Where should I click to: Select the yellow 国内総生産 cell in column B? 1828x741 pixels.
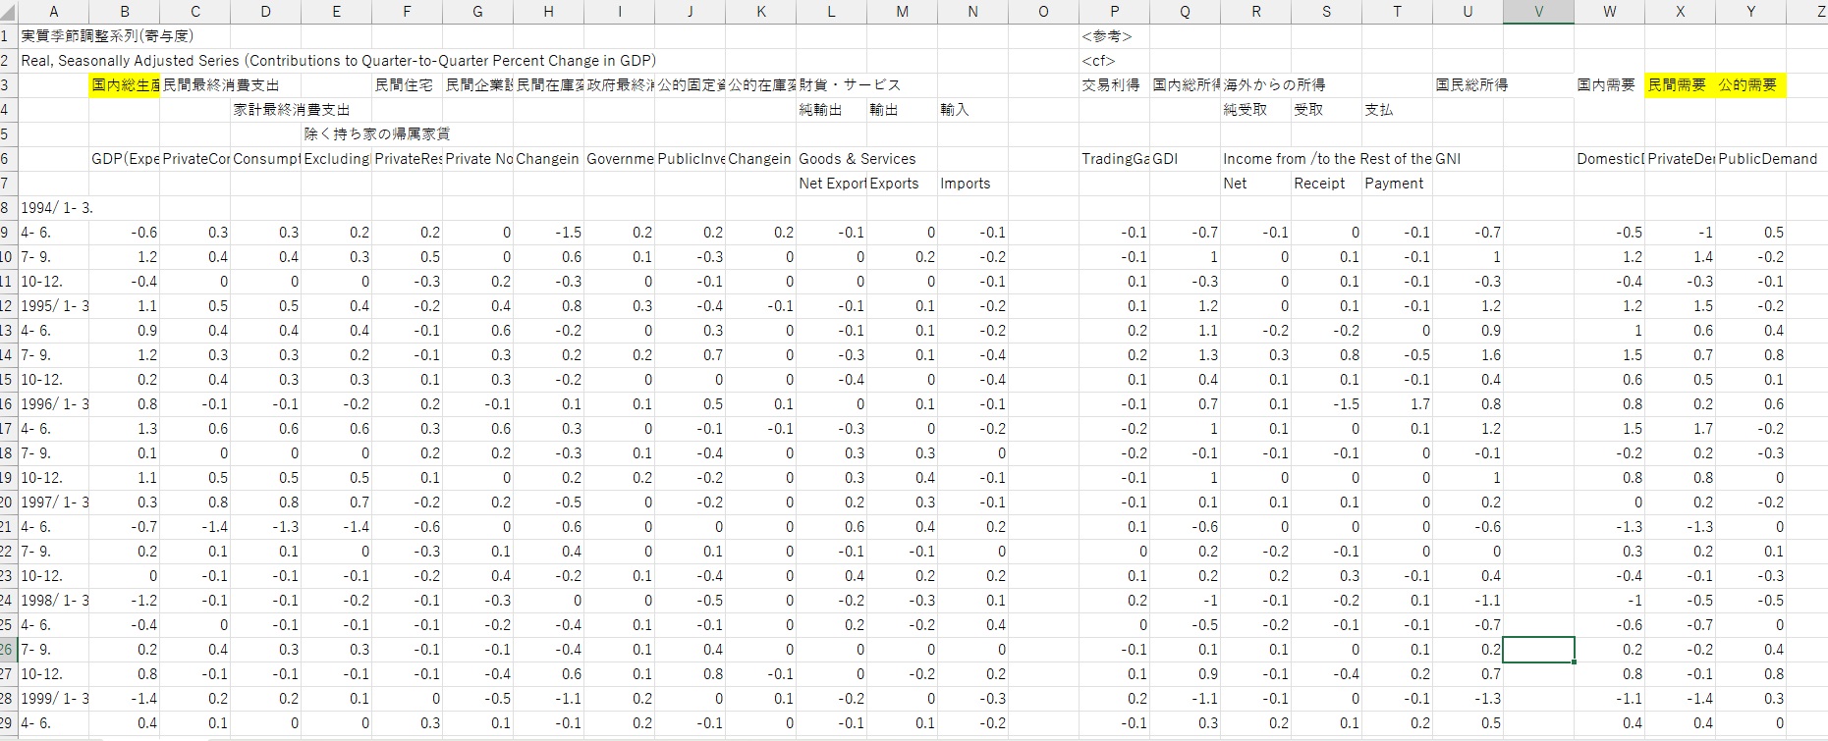coord(125,85)
